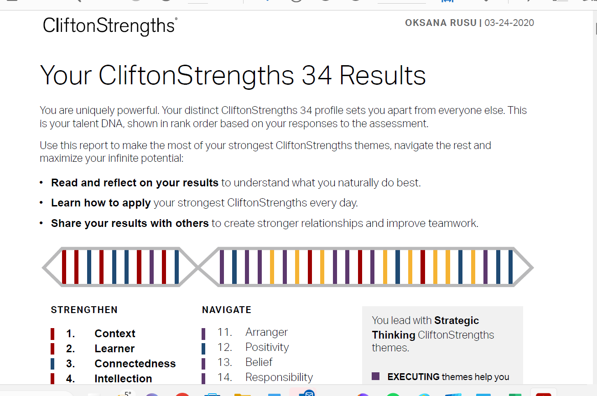Select the Arranger item under NAVIGATE
The image size is (597, 396).
(x=266, y=332)
